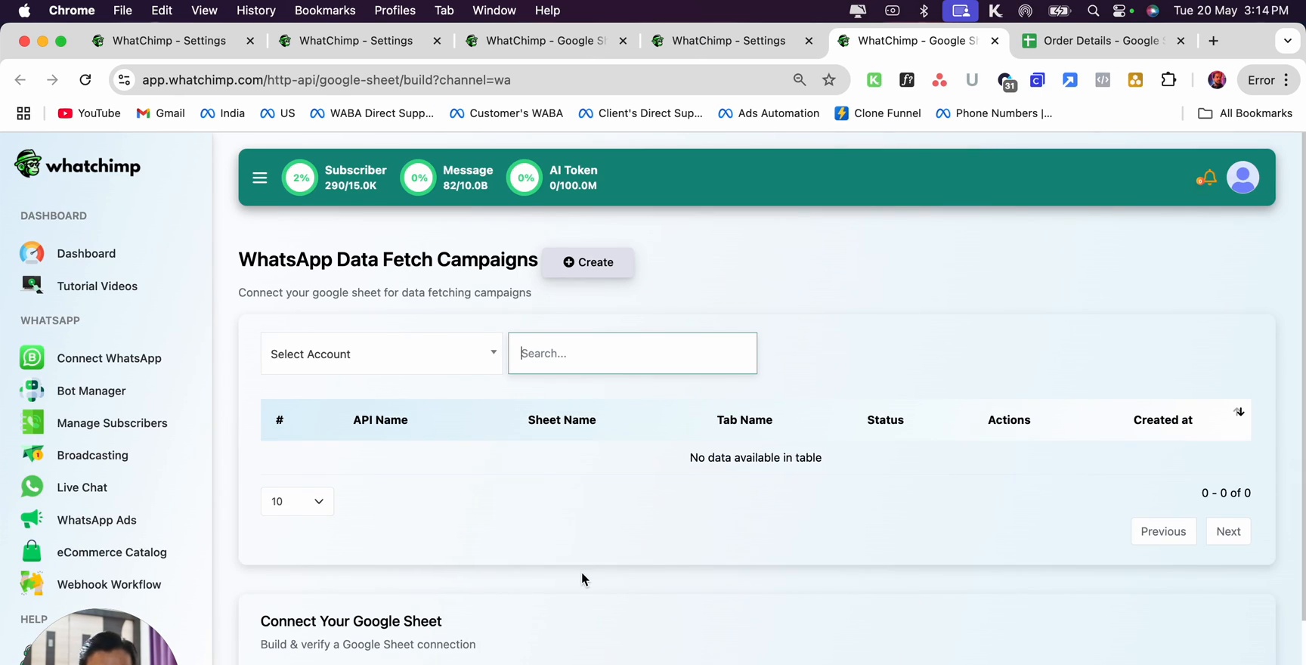Open the notification bell
1306x665 pixels.
(1207, 178)
